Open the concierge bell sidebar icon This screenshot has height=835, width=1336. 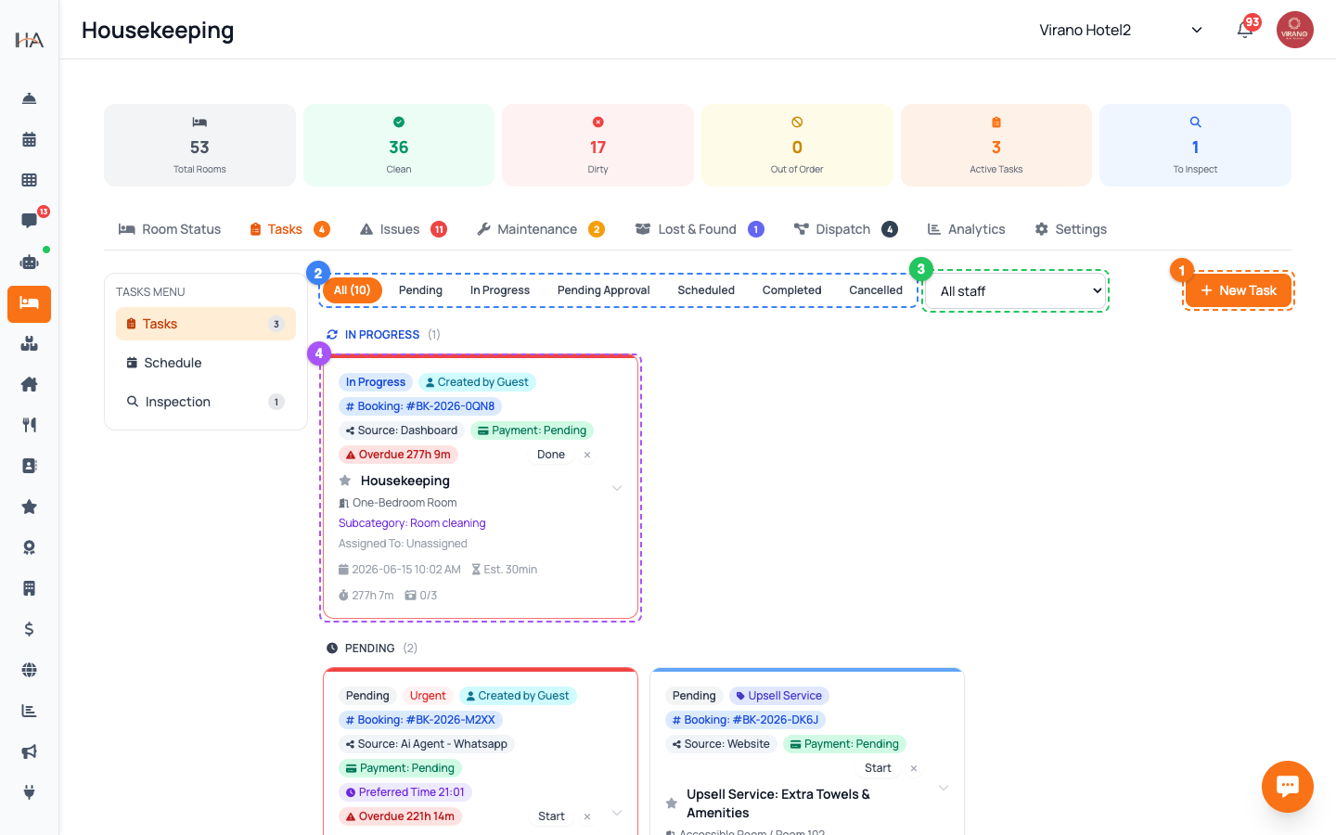coord(29,98)
